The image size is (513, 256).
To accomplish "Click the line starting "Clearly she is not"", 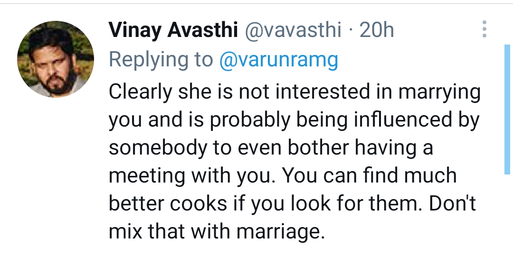I will click(294, 92).
